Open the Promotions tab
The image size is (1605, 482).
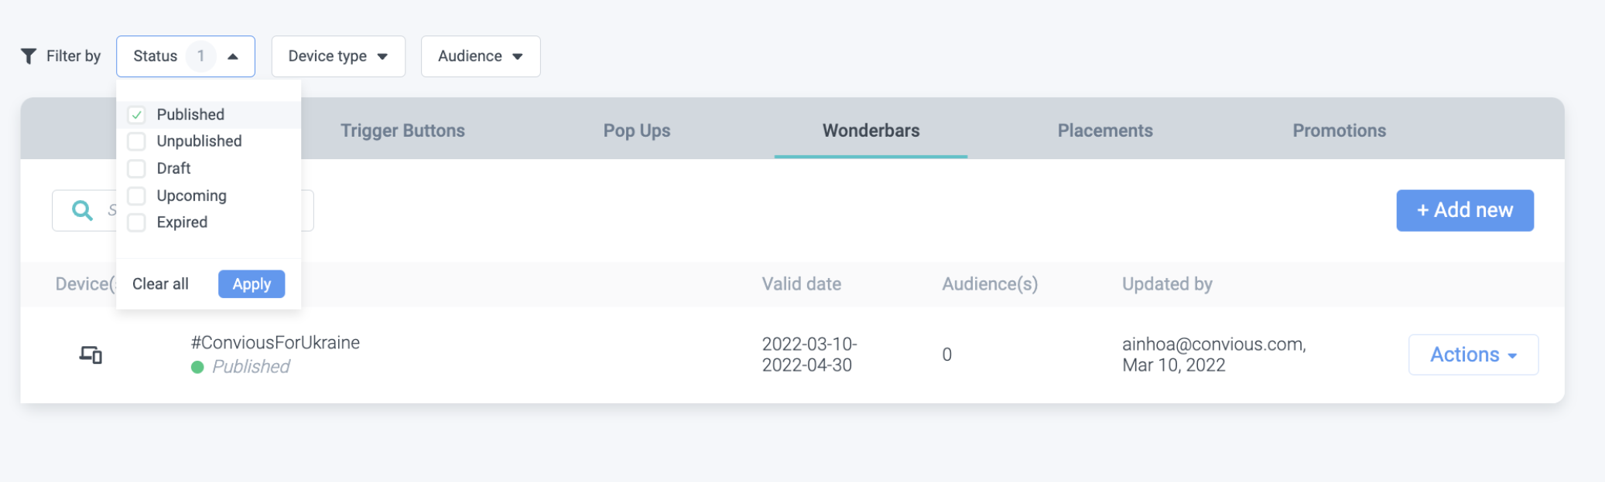click(1339, 131)
